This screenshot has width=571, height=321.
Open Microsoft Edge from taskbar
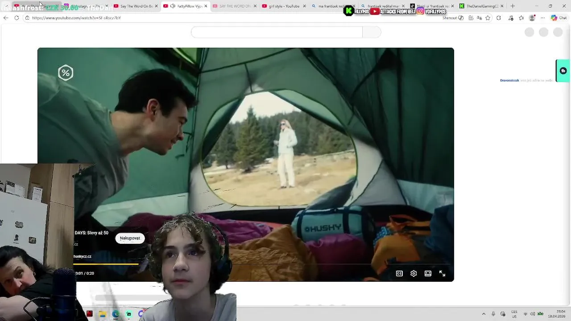click(x=116, y=314)
